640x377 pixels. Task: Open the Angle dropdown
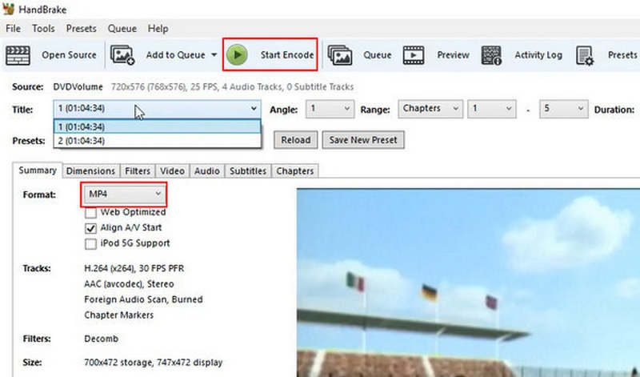[x=330, y=109]
